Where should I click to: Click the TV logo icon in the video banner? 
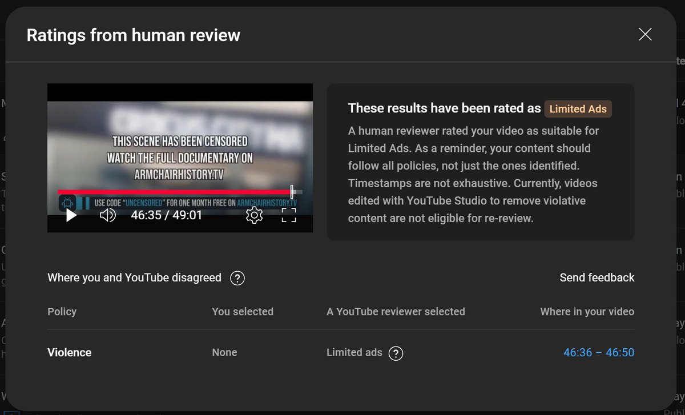[x=67, y=203]
